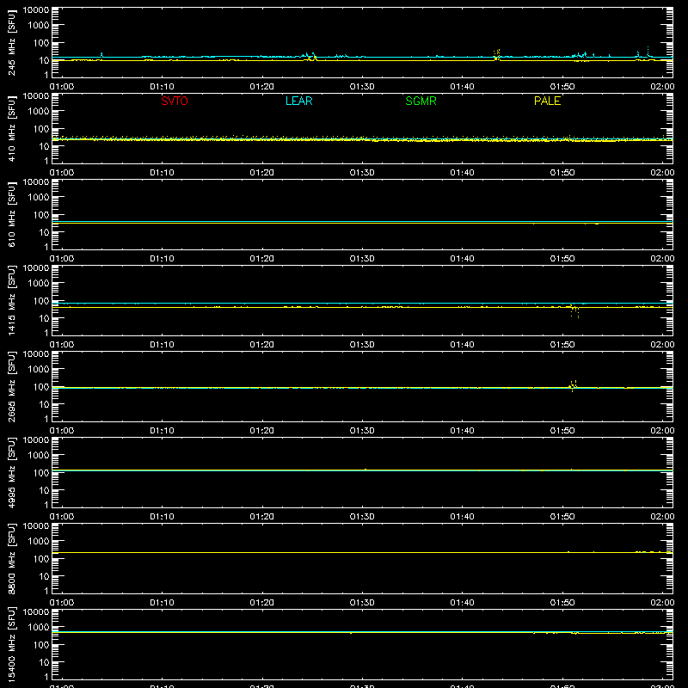Click the red SVTO legend label

[x=175, y=101]
